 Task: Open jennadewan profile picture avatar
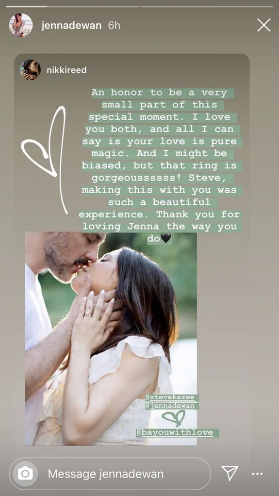tap(20, 25)
